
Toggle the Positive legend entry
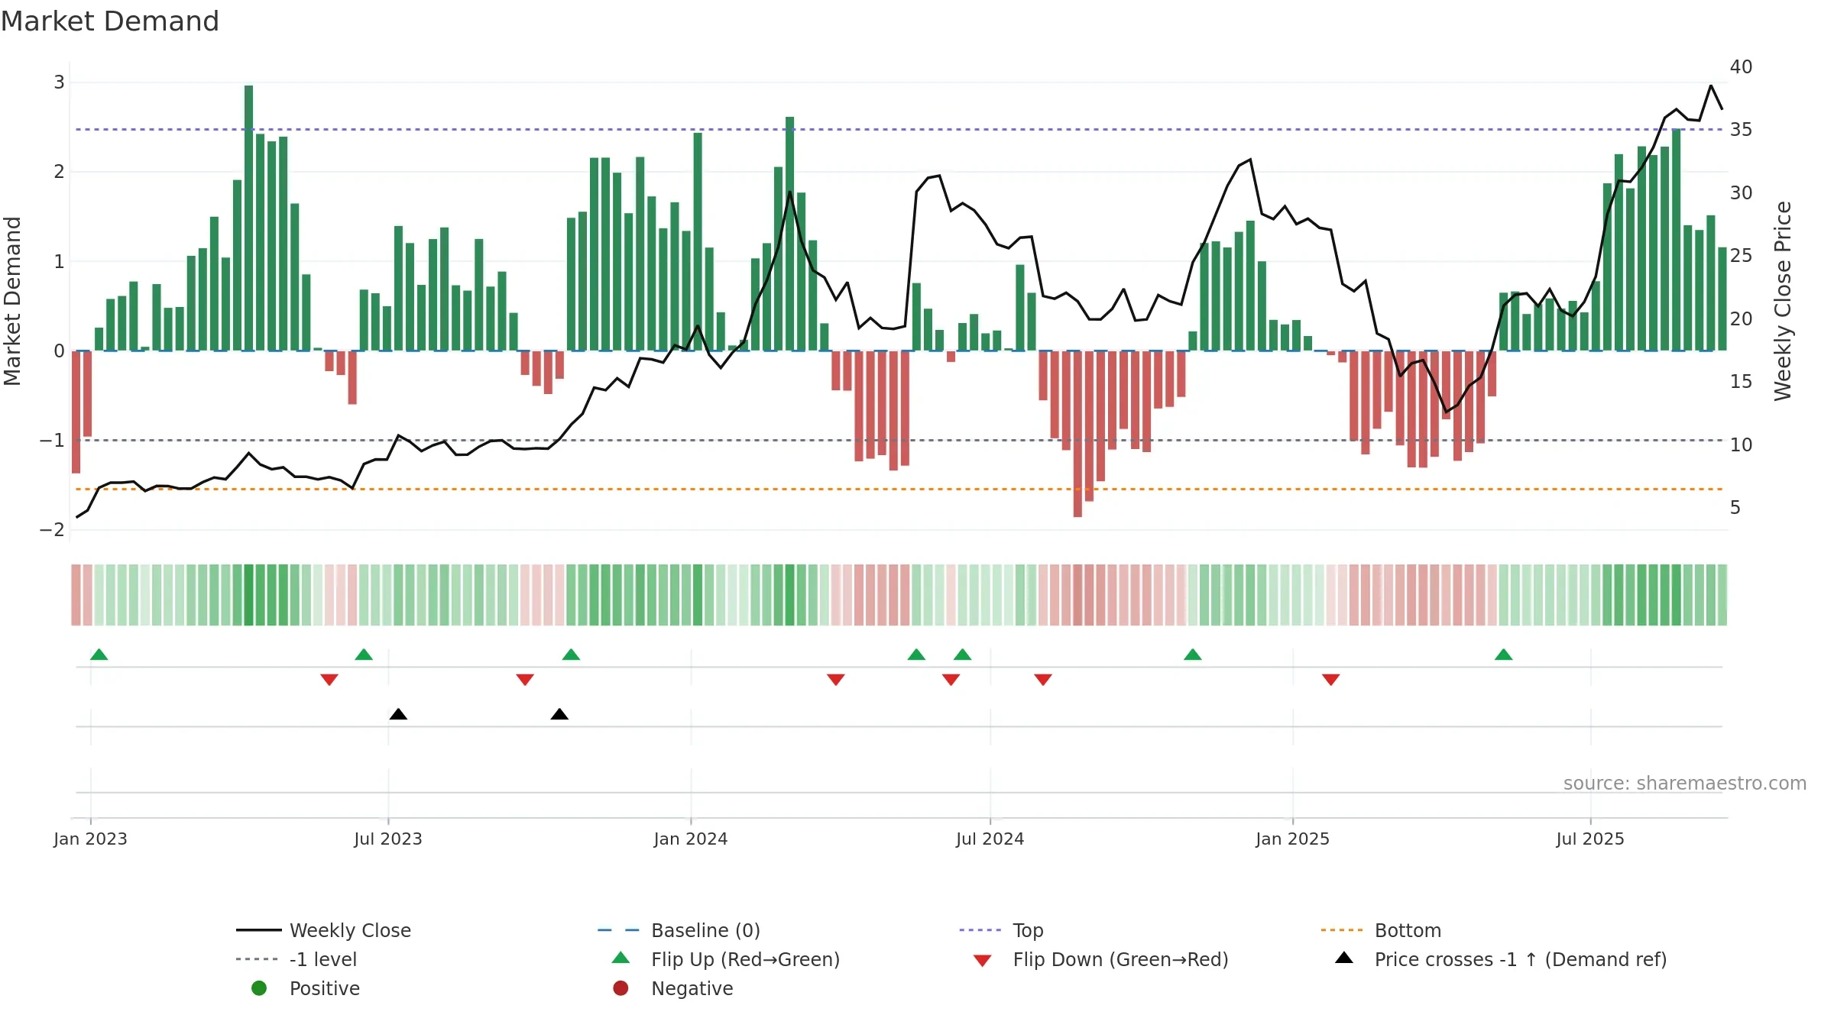point(306,988)
